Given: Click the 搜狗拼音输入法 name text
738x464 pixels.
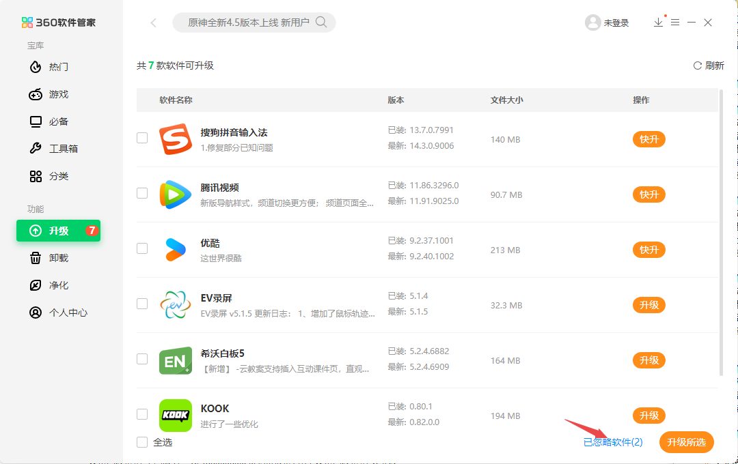Looking at the screenshot, I should point(234,132).
